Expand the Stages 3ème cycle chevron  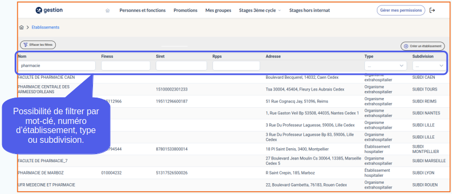click(x=280, y=11)
